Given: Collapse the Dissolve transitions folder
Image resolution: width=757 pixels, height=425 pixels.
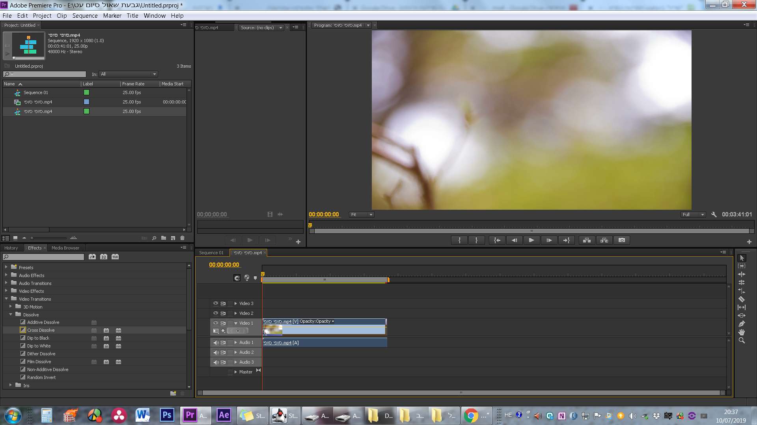Looking at the screenshot, I should pos(11,315).
